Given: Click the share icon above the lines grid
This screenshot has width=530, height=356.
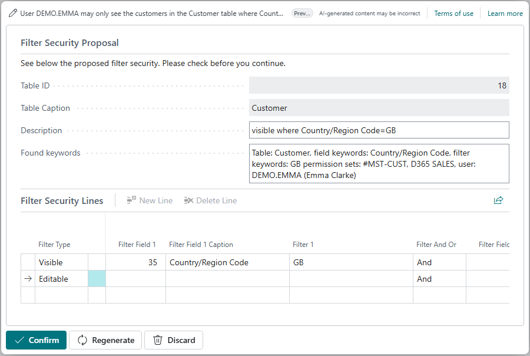Looking at the screenshot, I should (x=498, y=200).
